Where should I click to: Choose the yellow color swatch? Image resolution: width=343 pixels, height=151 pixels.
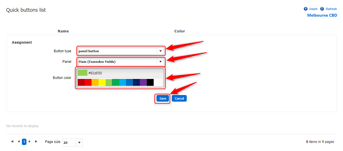[x=102, y=82]
